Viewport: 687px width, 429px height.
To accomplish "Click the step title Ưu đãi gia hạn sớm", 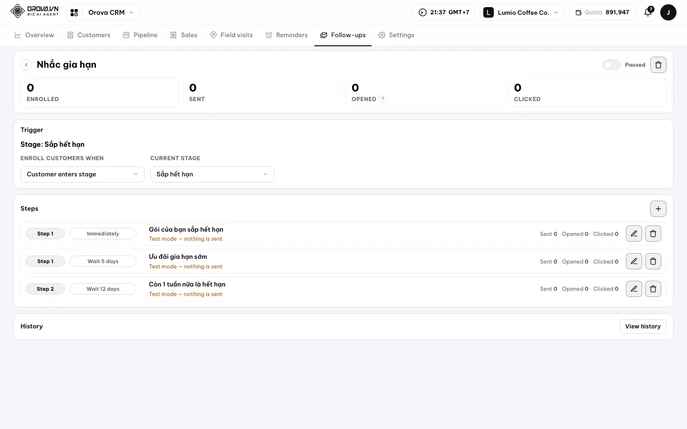I will point(178,257).
